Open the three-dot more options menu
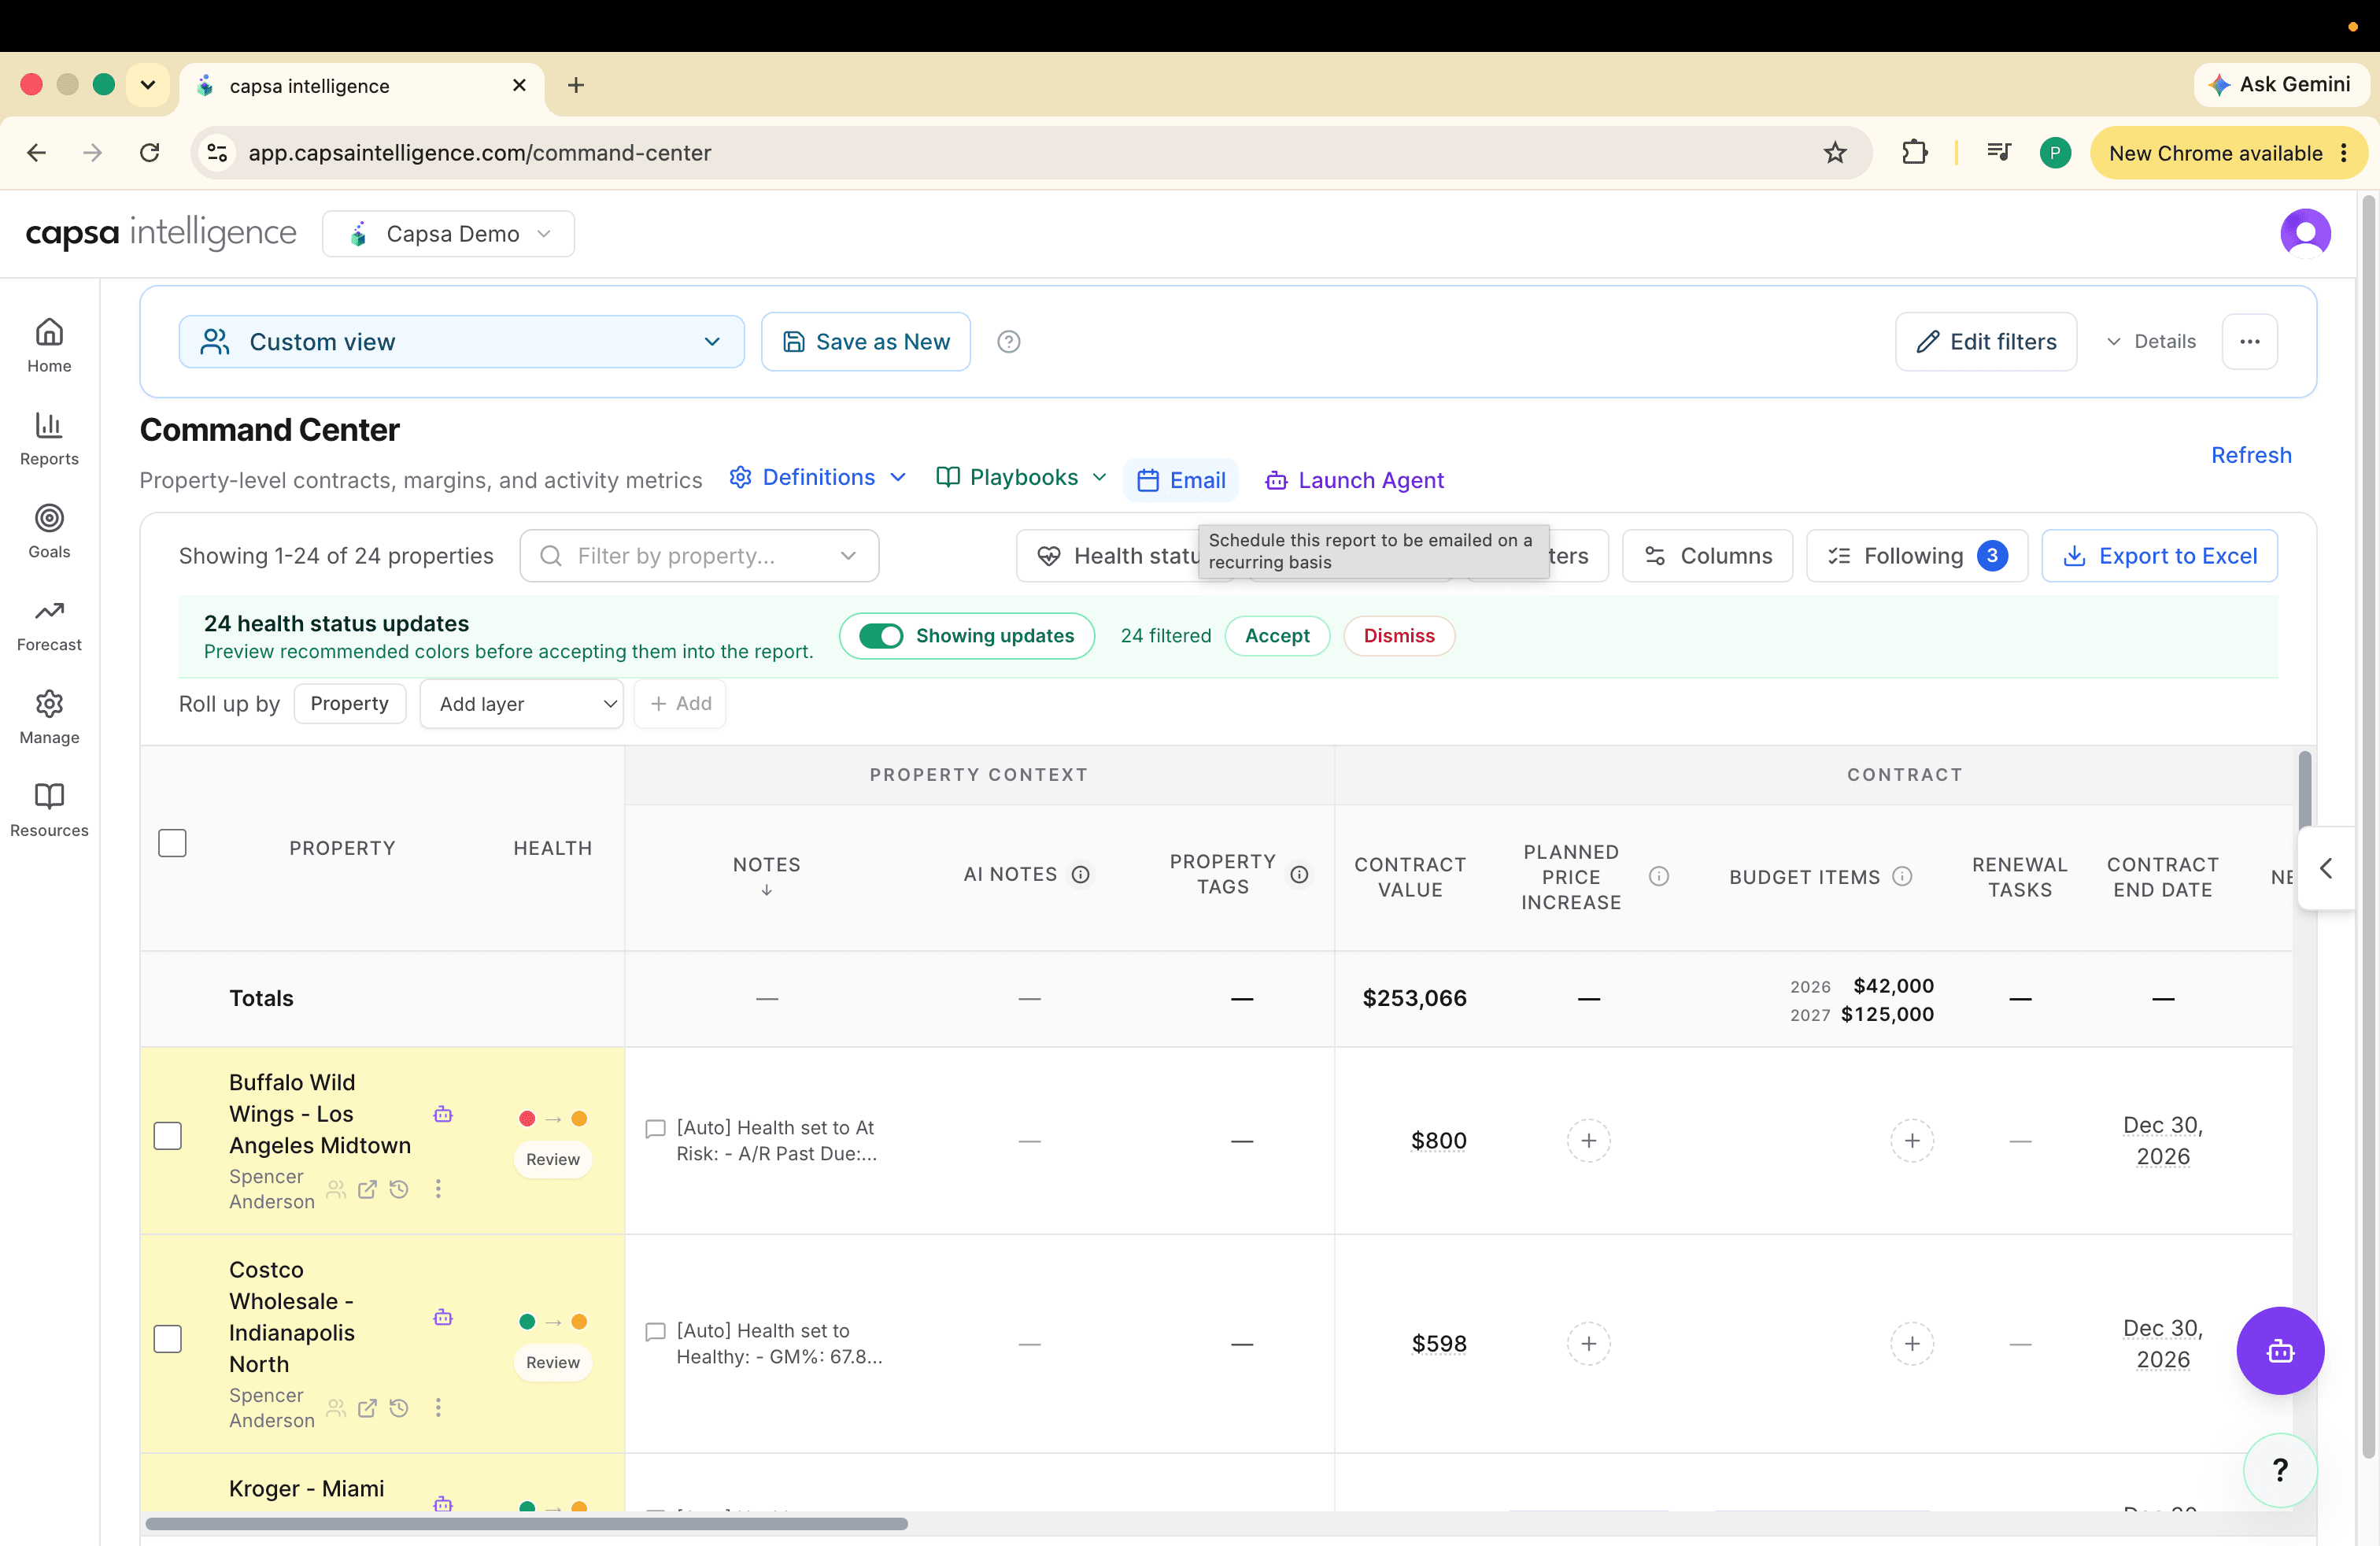Screen dimensions: 2380x1546 (2249, 342)
